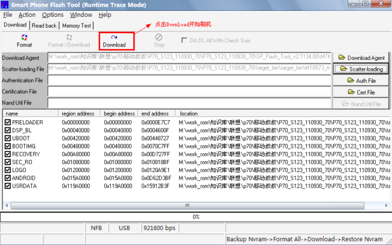Click the Scatter-loading File path field
Viewport: 392px width, 245px height.
189,69
